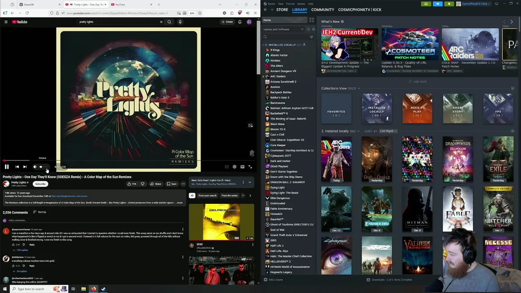Open more actions beside the Save button
The height and width of the screenshot is (293, 521).
[x=183, y=184]
